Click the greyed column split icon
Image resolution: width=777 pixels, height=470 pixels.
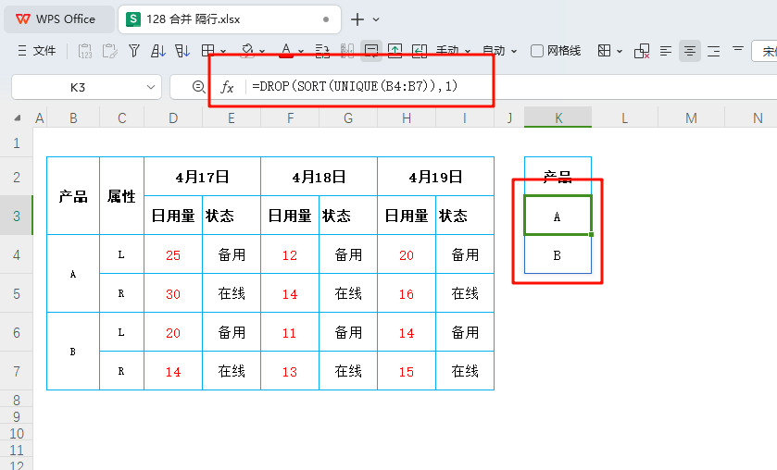pos(347,51)
